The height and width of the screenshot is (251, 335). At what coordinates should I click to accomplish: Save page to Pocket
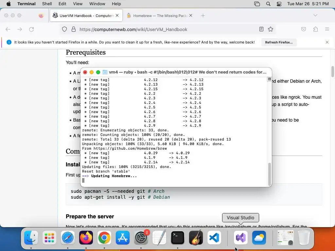pos(304,29)
